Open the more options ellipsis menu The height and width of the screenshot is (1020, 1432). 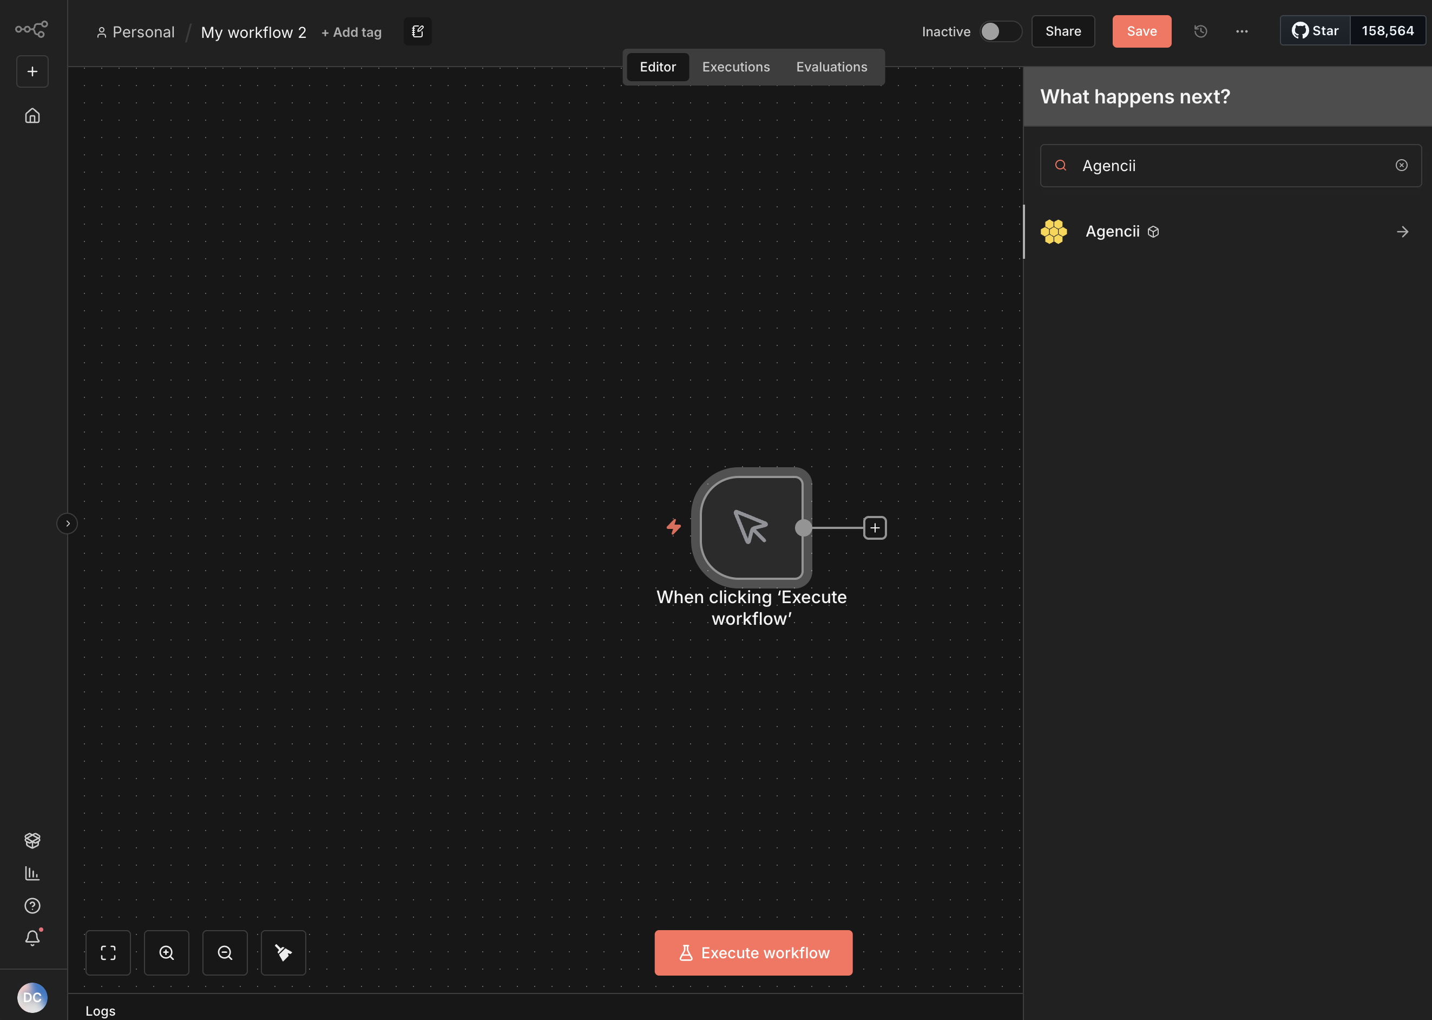[1241, 31]
